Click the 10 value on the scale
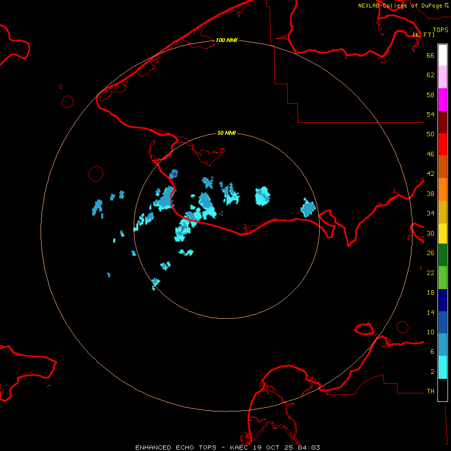Viewport: 451px width, 451px height. pyautogui.click(x=430, y=332)
